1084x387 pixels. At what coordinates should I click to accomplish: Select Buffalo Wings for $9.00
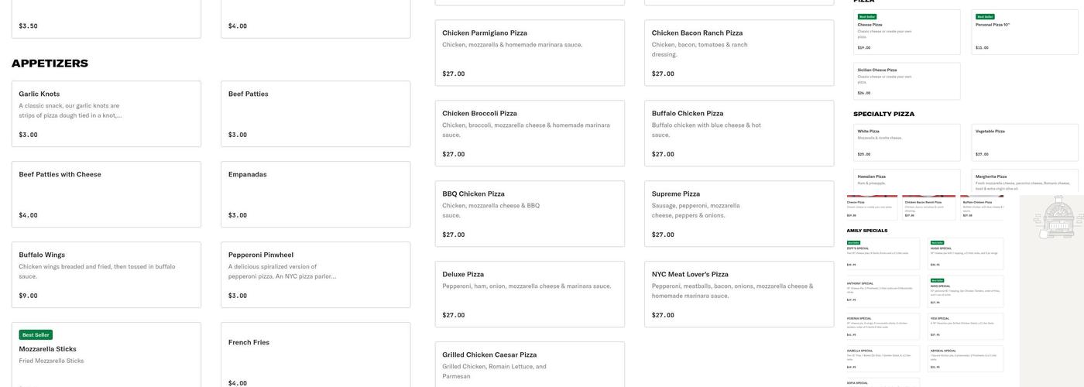pos(106,275)
